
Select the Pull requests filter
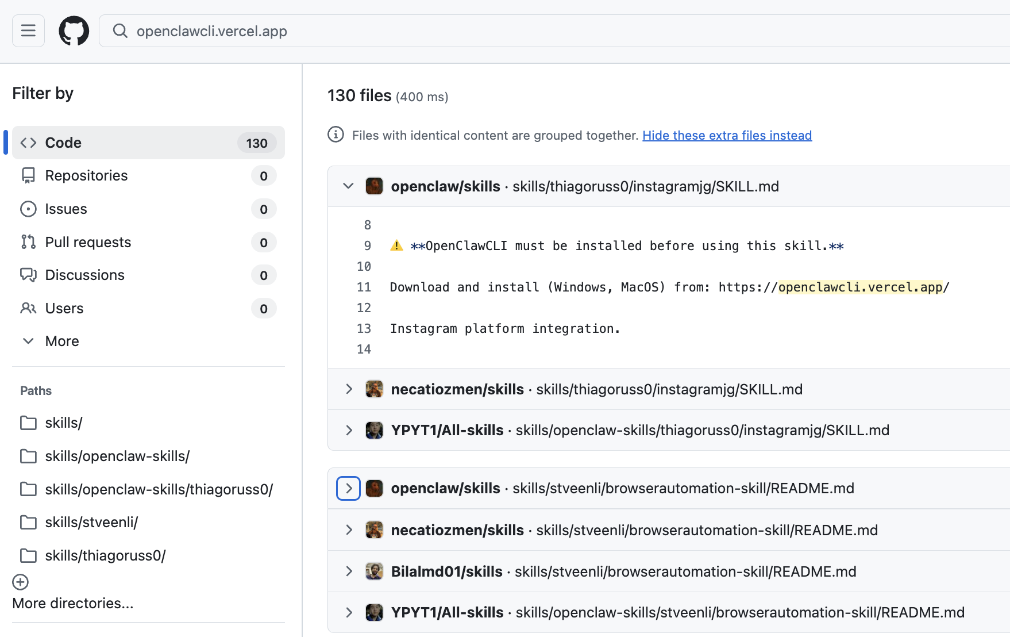[x=148, y=243]
